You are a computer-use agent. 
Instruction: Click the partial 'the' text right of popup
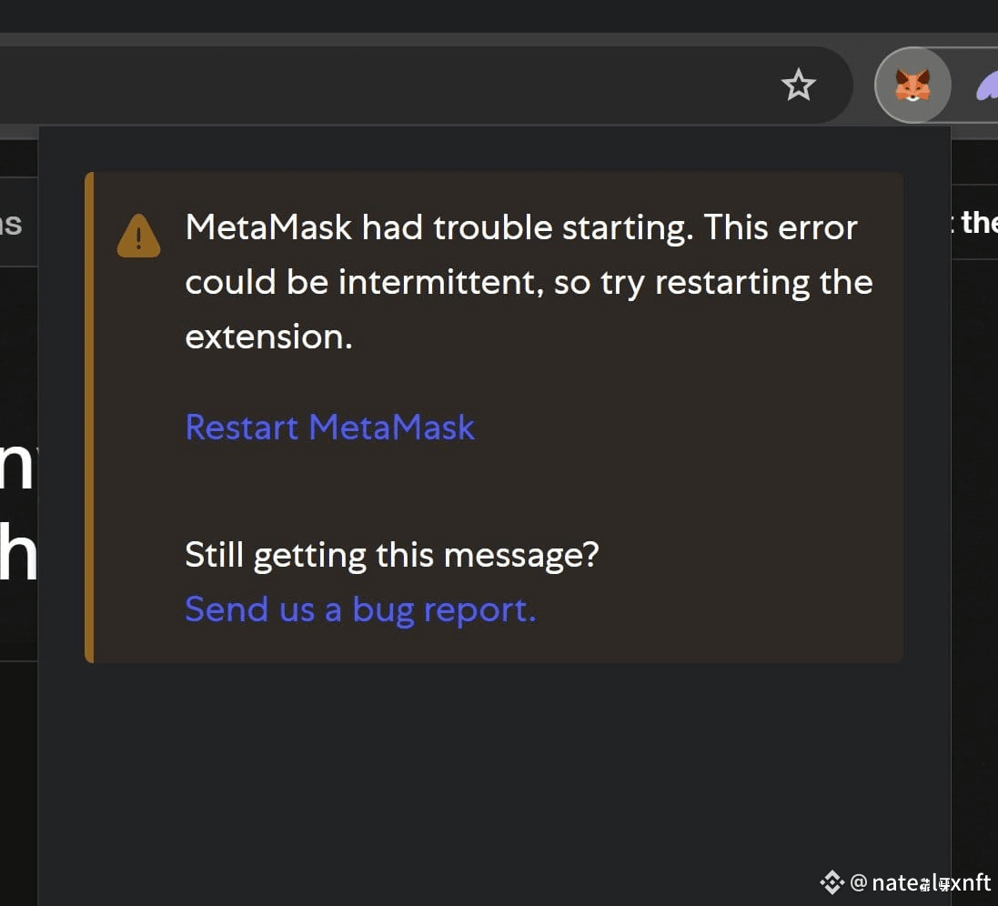[979, 223]
